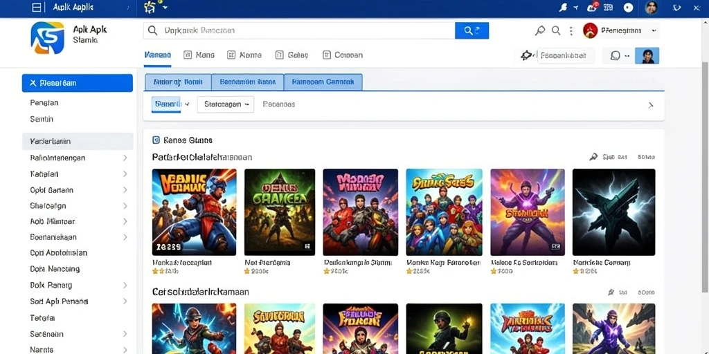Click the Racendes filter link
Viewport: 709px width, 354px height.
[278, 104]
